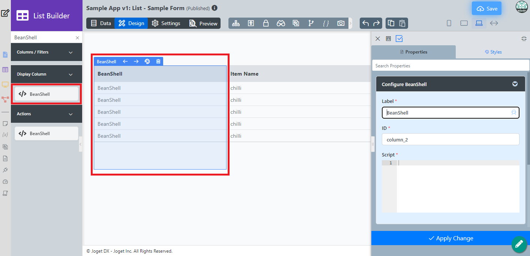
Task: Click the Label input field
Action: pyautogui.click(x=450, y=113)
